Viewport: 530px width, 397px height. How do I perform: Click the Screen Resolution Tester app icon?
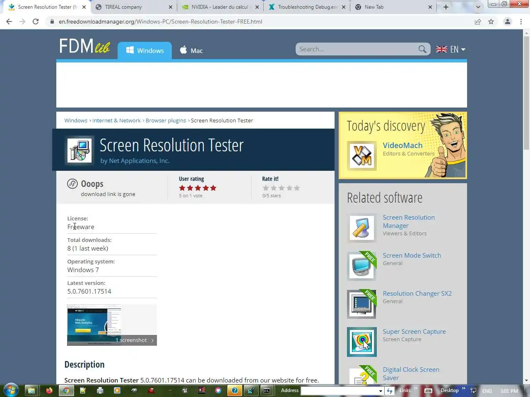[x=79, y=150]
